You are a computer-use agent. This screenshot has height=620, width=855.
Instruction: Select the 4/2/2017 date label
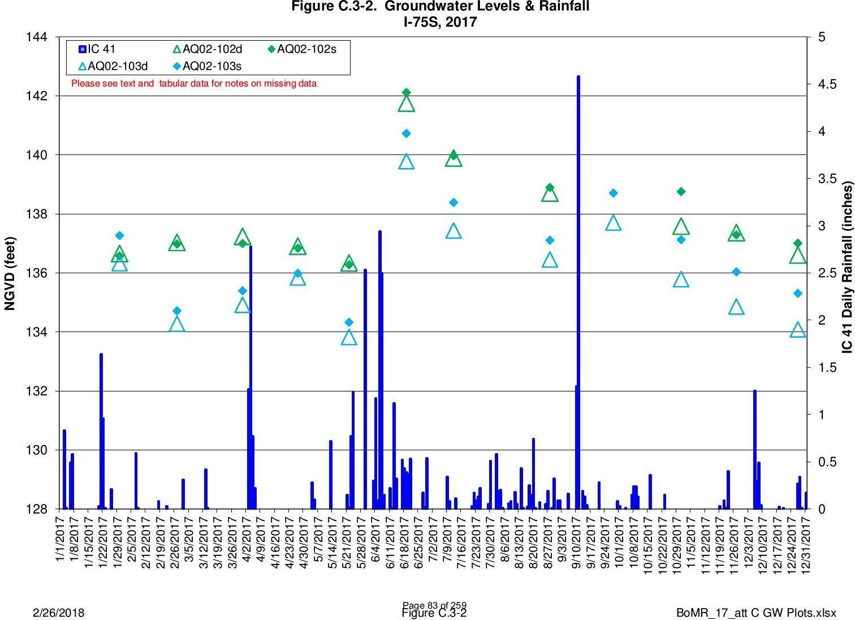(x=247, y=537)
